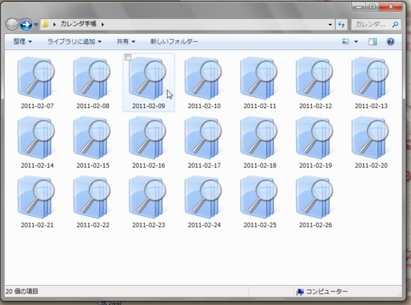
Task: Select the 2011-02-19 search folder icon
Action: (314, 137)
